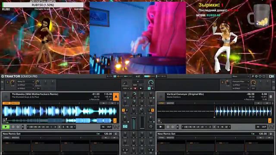276x155 pixels.
Task: Toggle FX unit 1 assign on Deck A channel
Action: tap(123, 110)
